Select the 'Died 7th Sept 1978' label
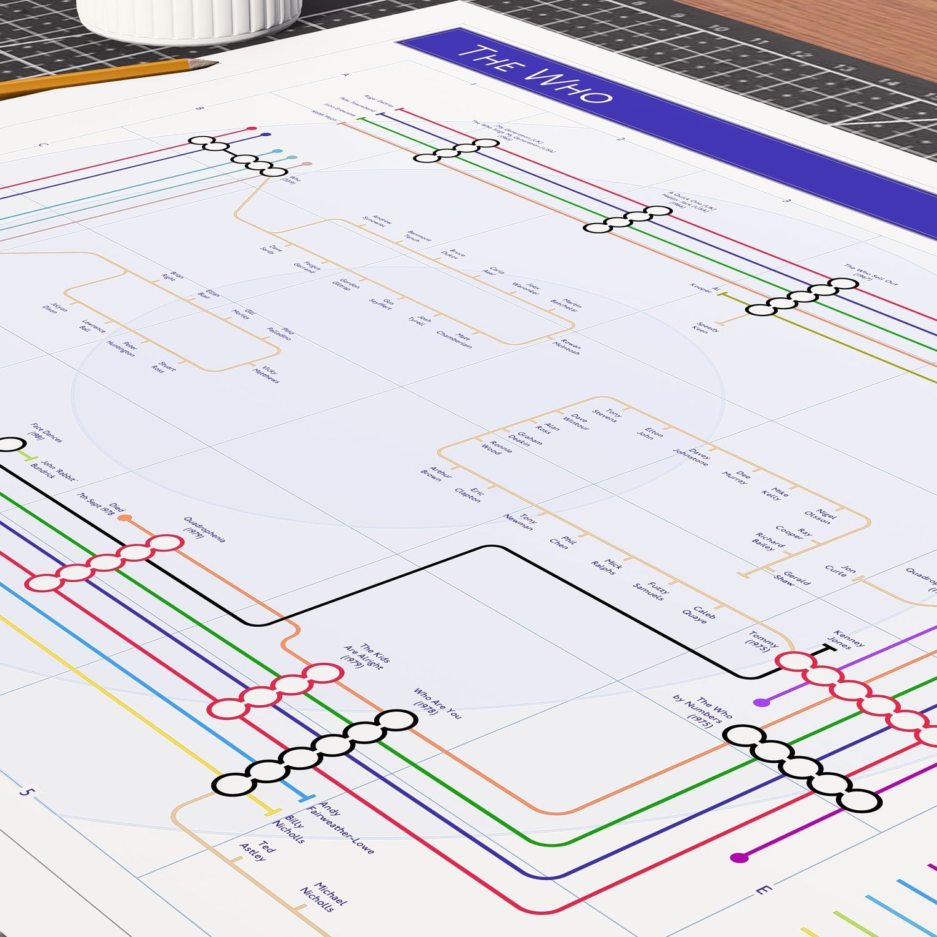This screenshot has width=937, height=937. pos(100,504)
